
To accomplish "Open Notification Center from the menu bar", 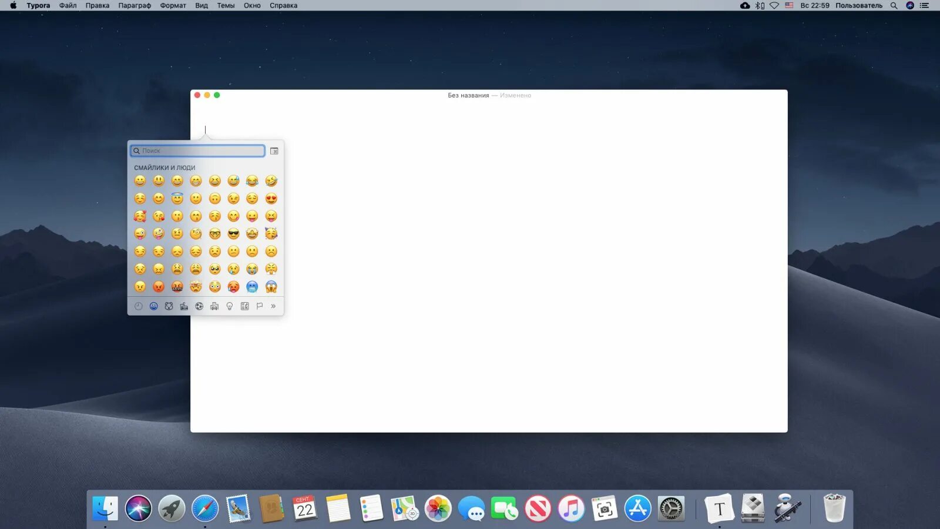I will click(924, 5).
